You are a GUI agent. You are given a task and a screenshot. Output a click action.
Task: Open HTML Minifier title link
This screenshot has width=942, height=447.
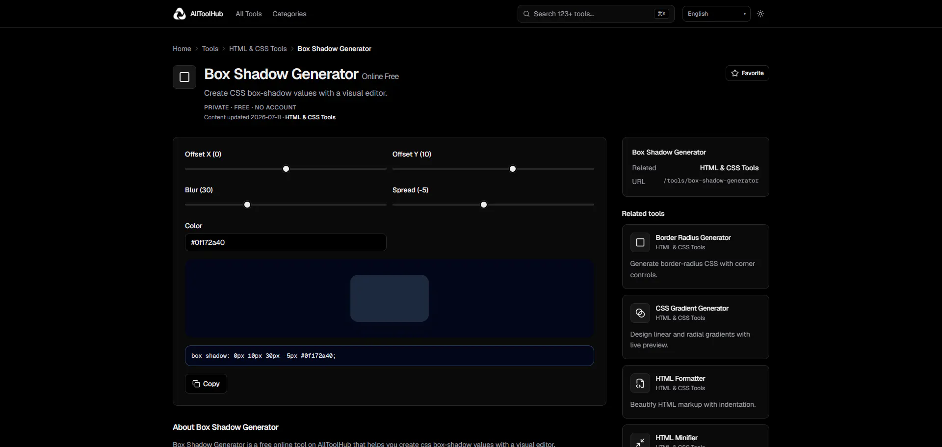click(x=677, y=438)
